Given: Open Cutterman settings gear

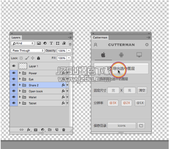Looking at the screenshot, I should [x=147, y=45].
